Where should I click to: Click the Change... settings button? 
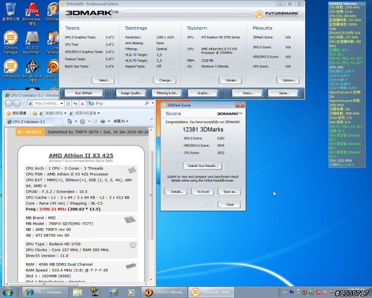tap(166, 80)
